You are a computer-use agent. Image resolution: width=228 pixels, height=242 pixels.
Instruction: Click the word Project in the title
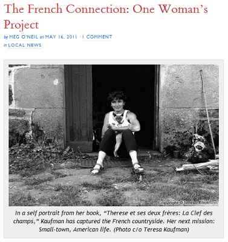pyautogui.click(x=21, y=25)
